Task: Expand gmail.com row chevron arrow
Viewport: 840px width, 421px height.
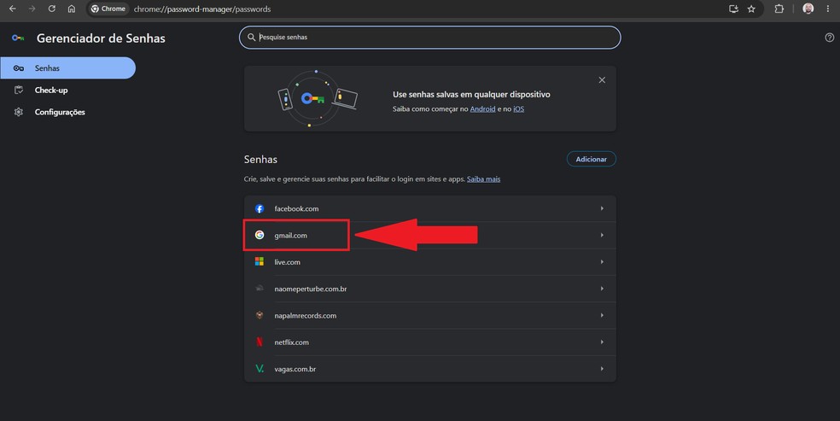Action: pyautogui.click(x=602, y=235)
